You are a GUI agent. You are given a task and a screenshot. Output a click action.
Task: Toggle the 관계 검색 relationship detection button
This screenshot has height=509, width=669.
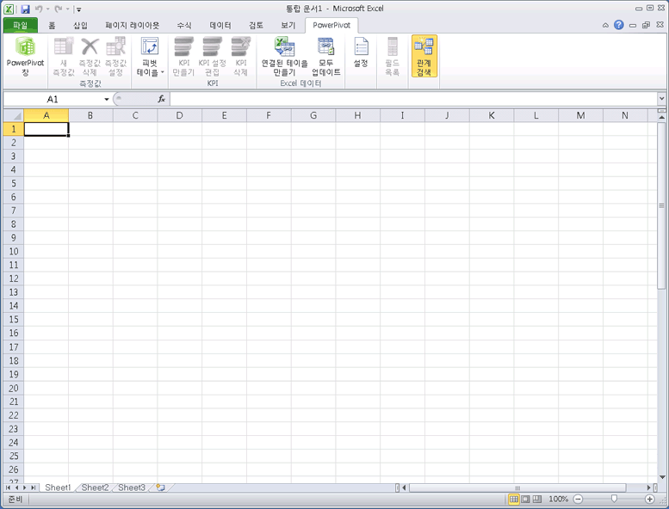pos(424,56)
